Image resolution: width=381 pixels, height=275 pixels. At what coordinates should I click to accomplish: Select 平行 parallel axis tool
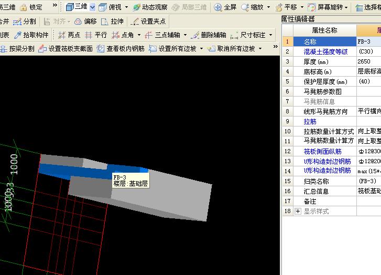point(96,35)
